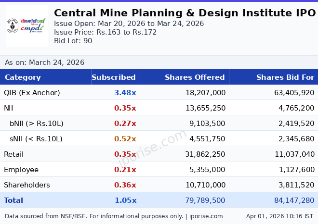
Task: Click the Total 1.05x subscription value
Action: click(x=125, y=200)
